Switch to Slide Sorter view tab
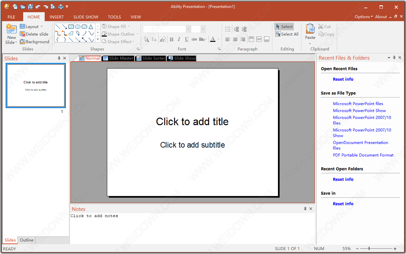406x254 pixels. pos(151,58)
